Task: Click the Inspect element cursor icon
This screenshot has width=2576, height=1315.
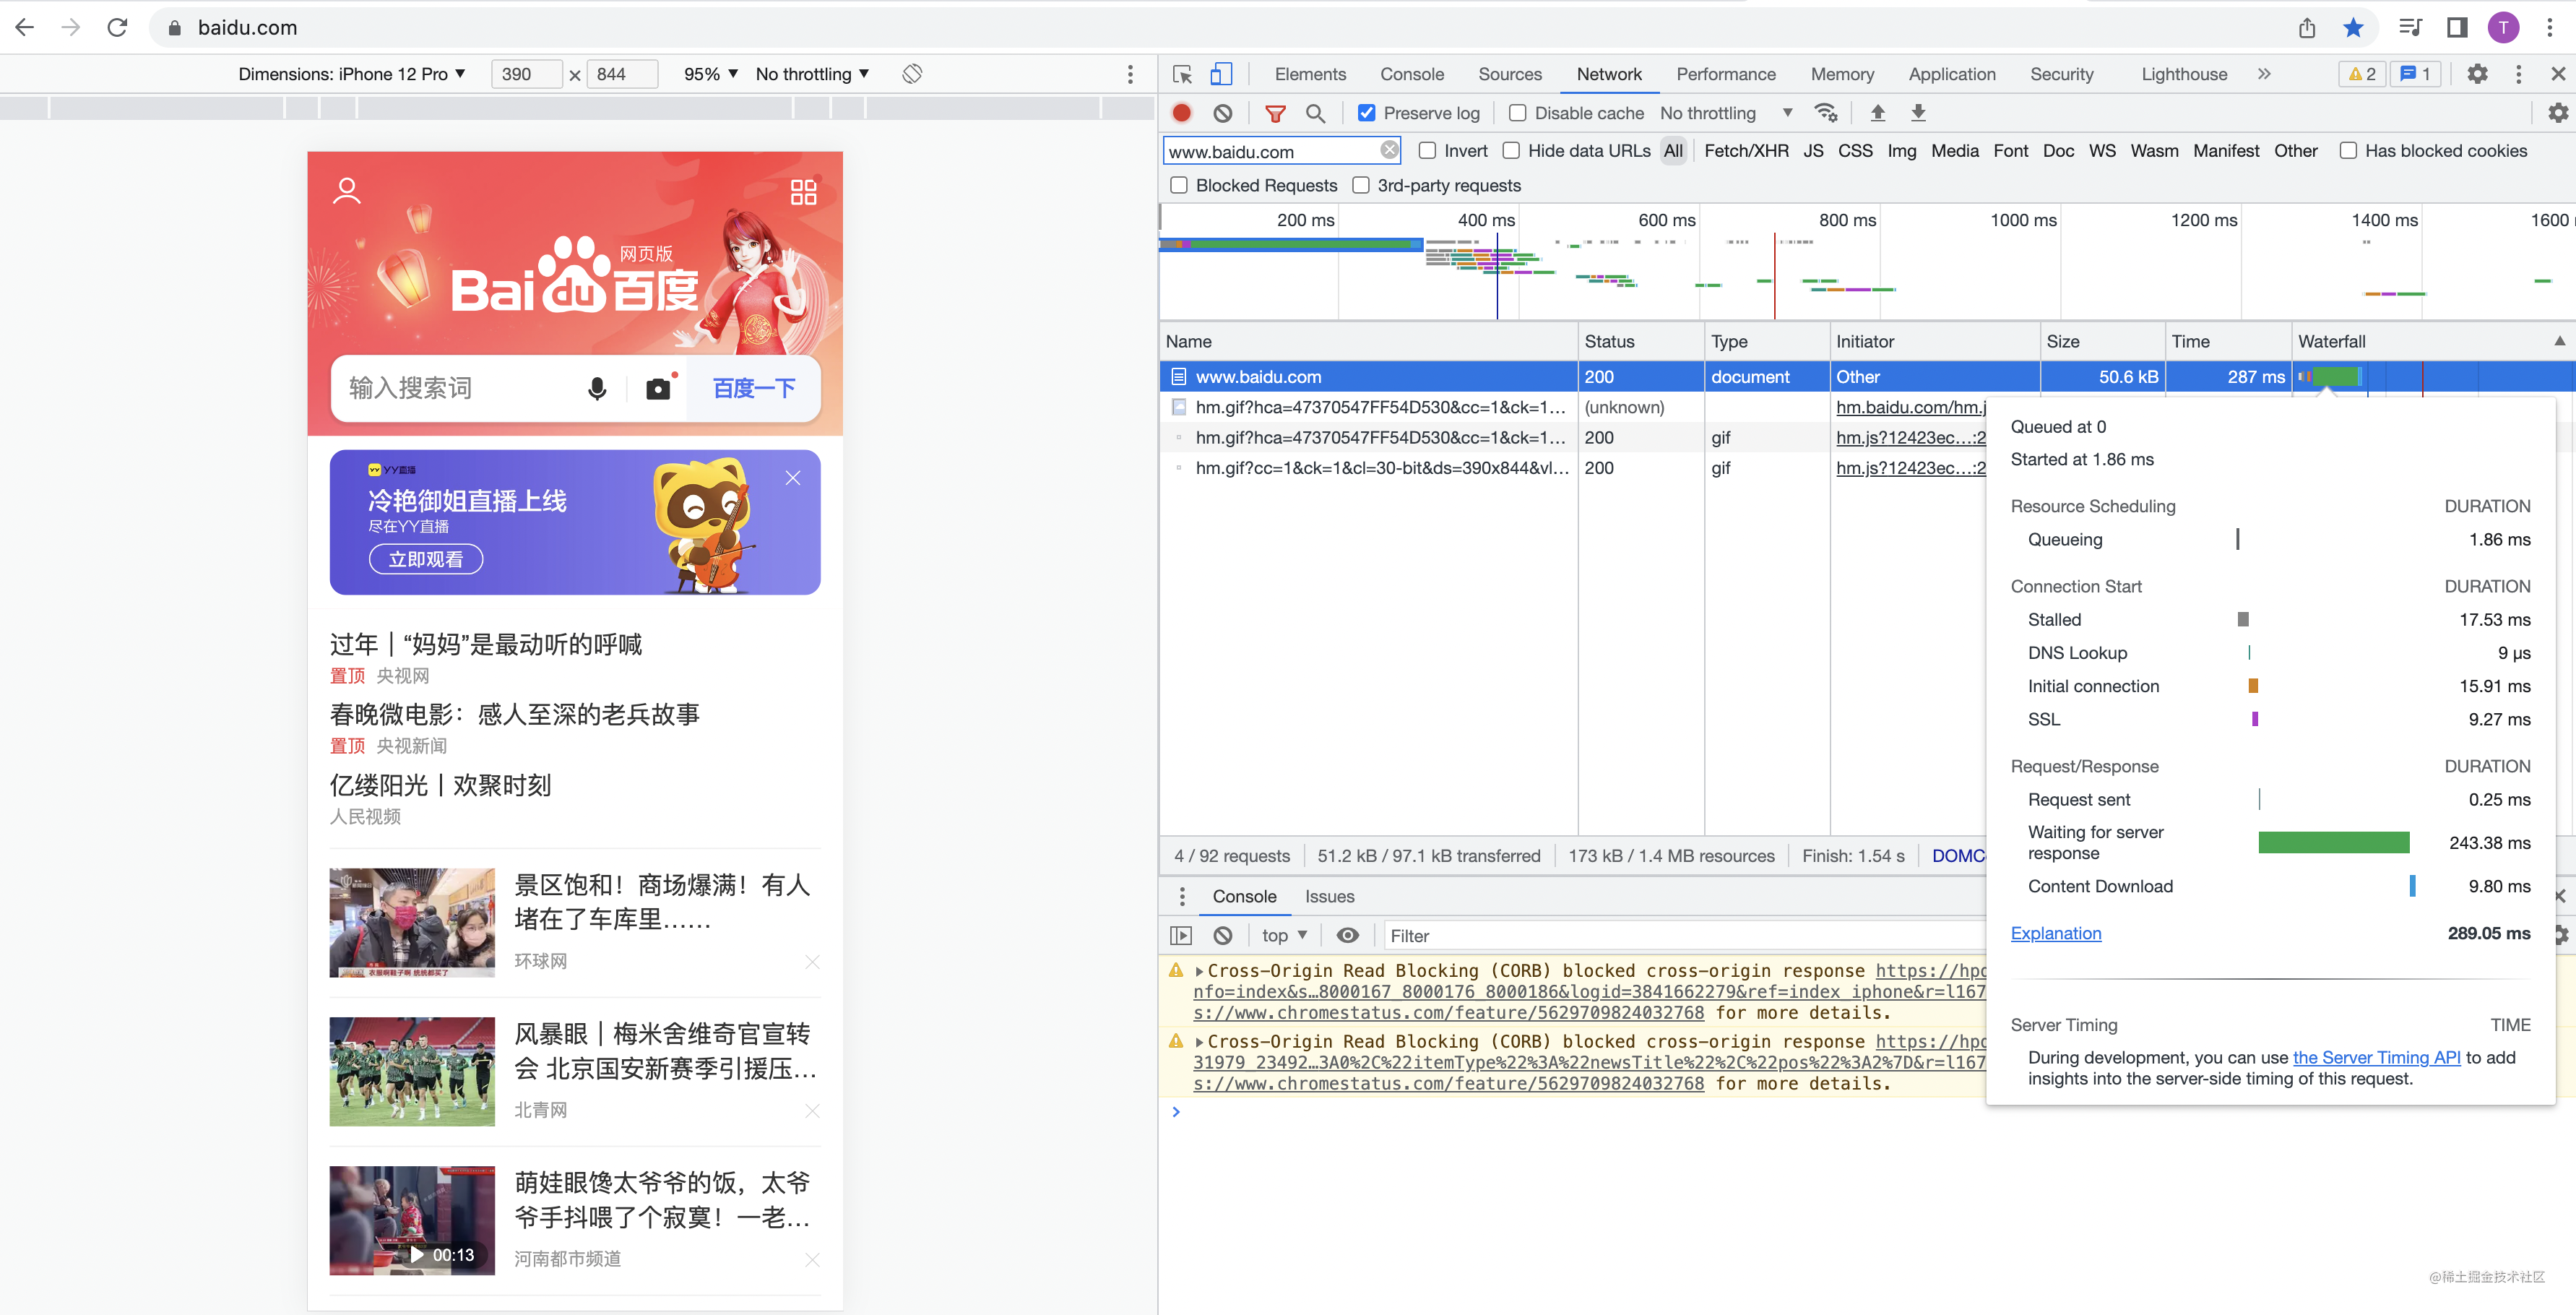Action: [1183, 74]
